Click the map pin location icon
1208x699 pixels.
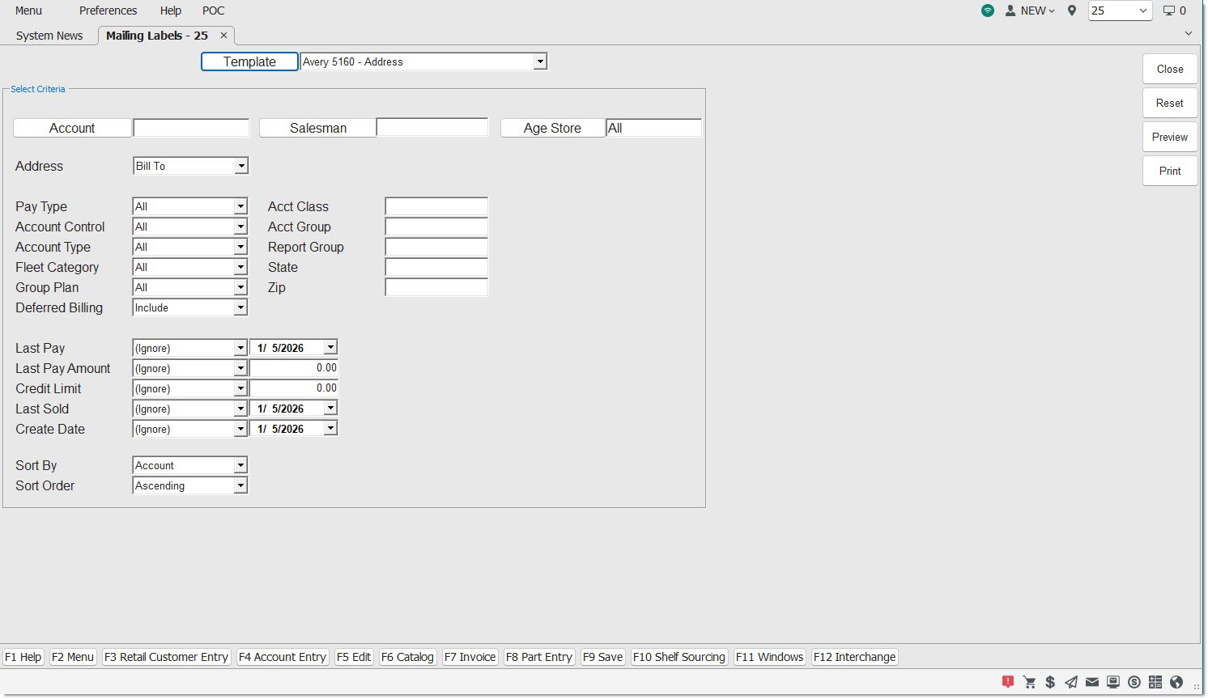coord(1072,11)
